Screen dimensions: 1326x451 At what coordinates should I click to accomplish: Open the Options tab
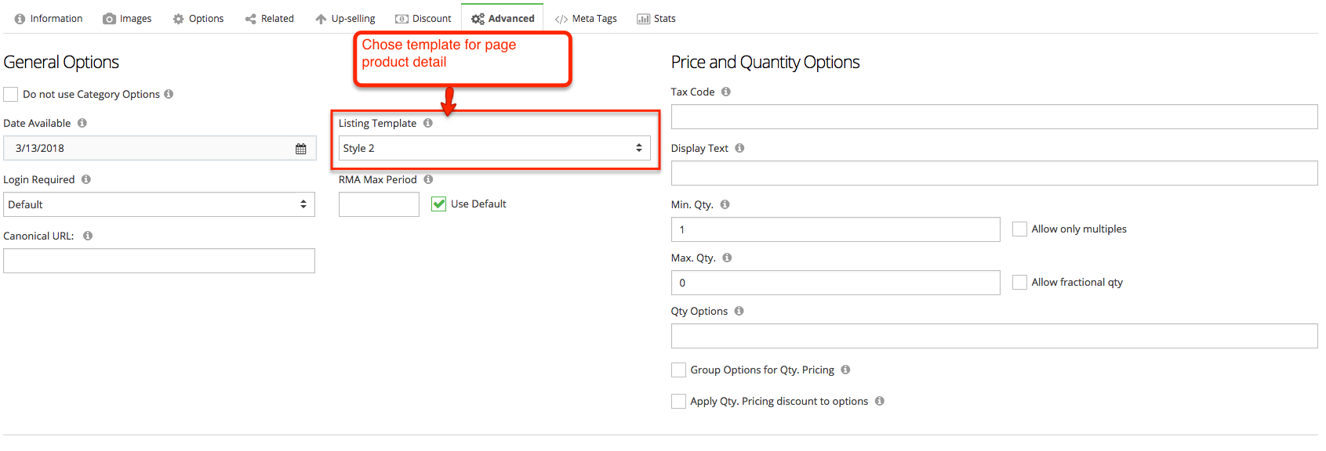[x=198, y=19]
